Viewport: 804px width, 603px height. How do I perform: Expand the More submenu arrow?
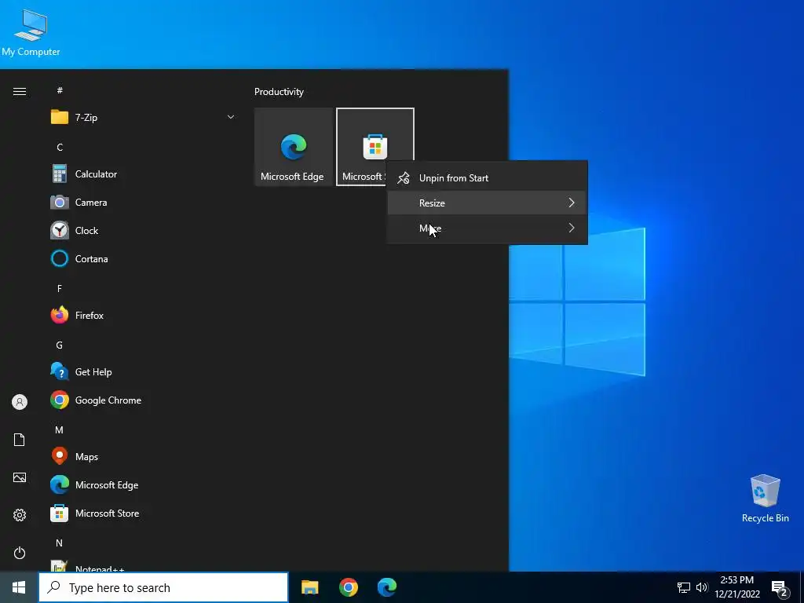[x=572, y=228]
